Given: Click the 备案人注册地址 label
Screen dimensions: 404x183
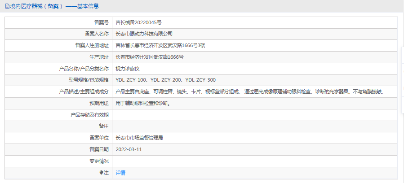Looking at the screenshot, I should coord(92,45).
